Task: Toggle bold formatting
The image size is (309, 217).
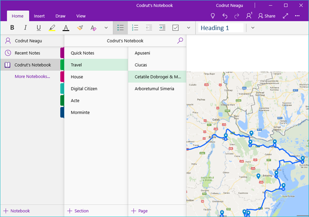Action: coord(12,28)
